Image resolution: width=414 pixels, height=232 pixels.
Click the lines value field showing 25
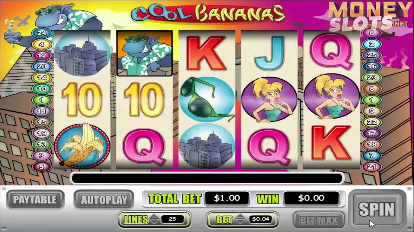tap(172, 219)
